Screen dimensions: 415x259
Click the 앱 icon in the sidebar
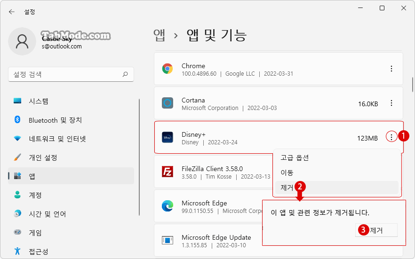17,176
